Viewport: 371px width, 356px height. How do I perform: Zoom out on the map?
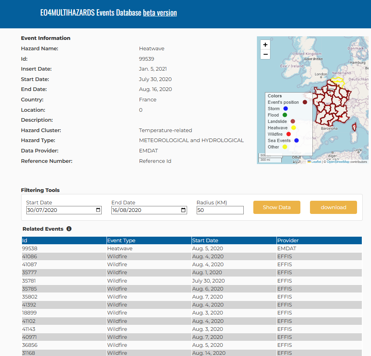click(265, 54)
